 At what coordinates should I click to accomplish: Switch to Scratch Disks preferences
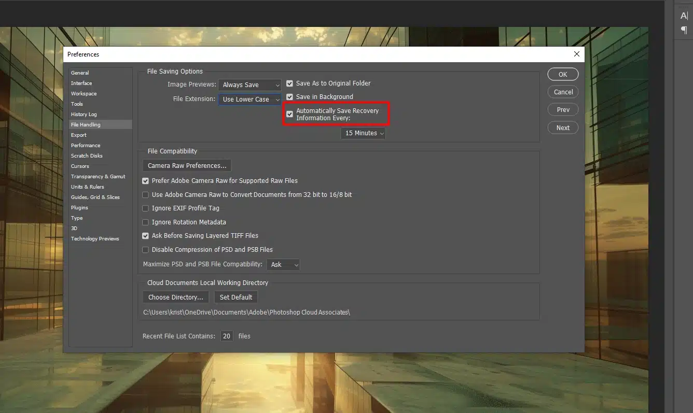pos(87,155)
